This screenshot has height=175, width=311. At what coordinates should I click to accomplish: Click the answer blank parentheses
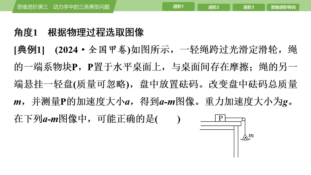coord(167,119)
